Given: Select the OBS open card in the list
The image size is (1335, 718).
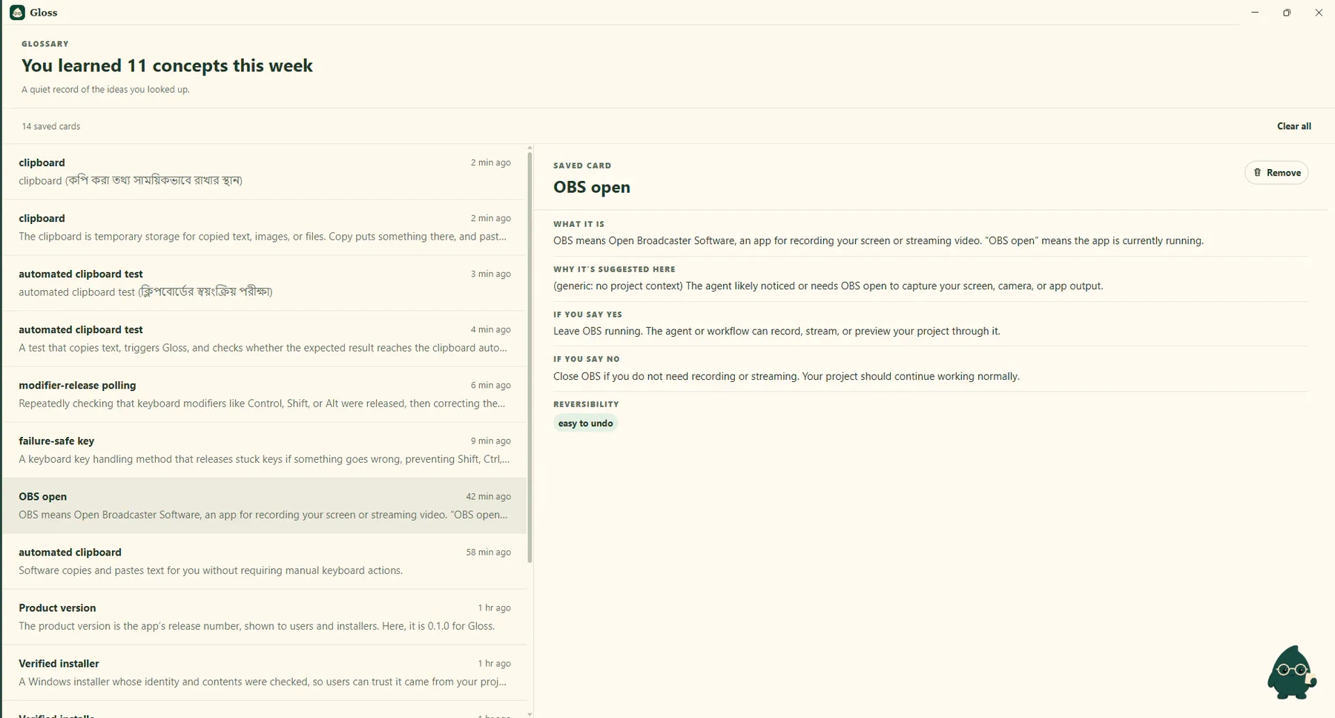Looking at the screenshot, I should tap(265, 506).
